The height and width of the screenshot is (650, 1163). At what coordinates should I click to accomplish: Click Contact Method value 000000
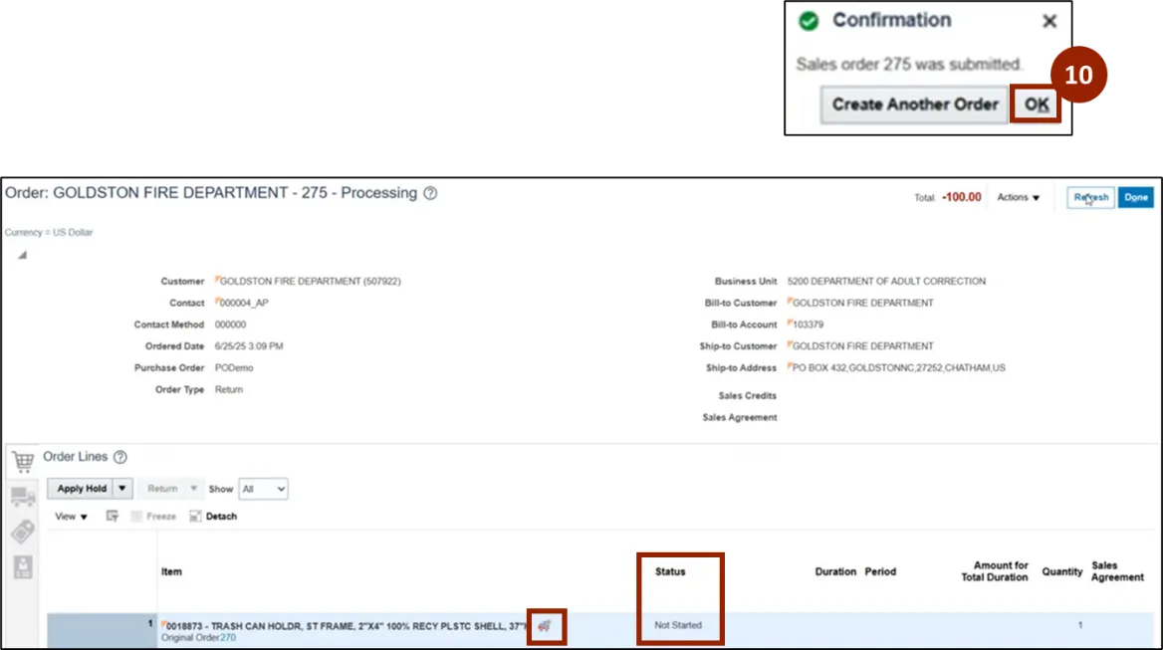(230, 325)
